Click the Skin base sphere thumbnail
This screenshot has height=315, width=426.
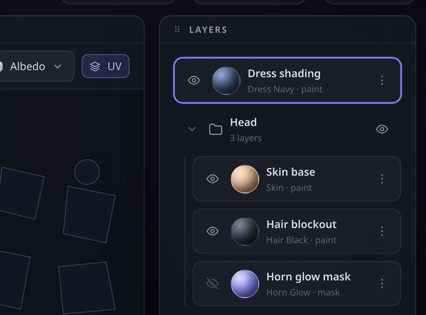[x=245, y=179]
